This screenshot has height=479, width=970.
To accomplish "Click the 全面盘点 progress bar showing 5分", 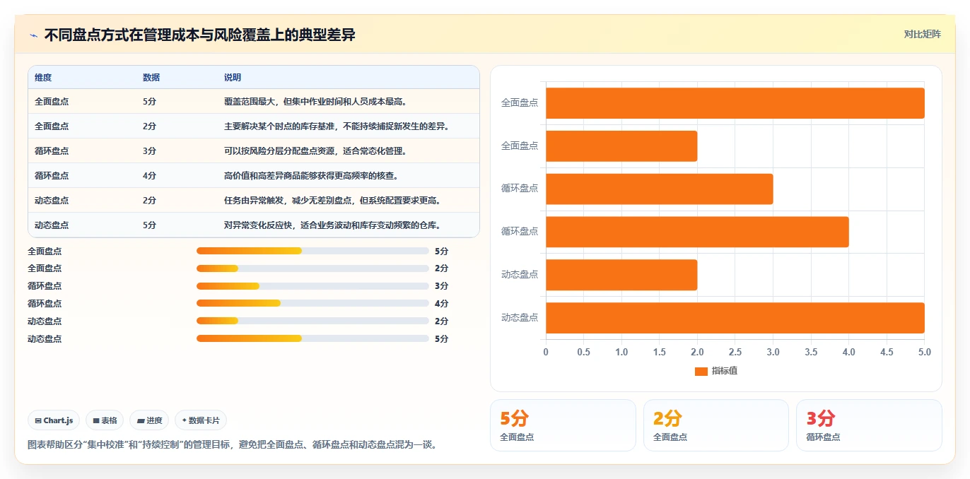I will click(312, 251).
